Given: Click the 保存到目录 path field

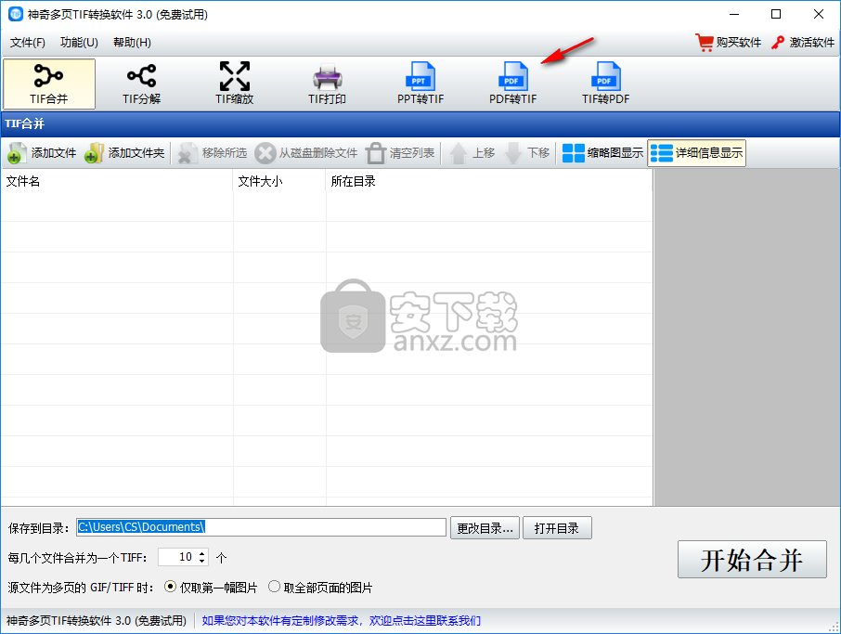Looking at the screenshot, I should coord(261,527).
